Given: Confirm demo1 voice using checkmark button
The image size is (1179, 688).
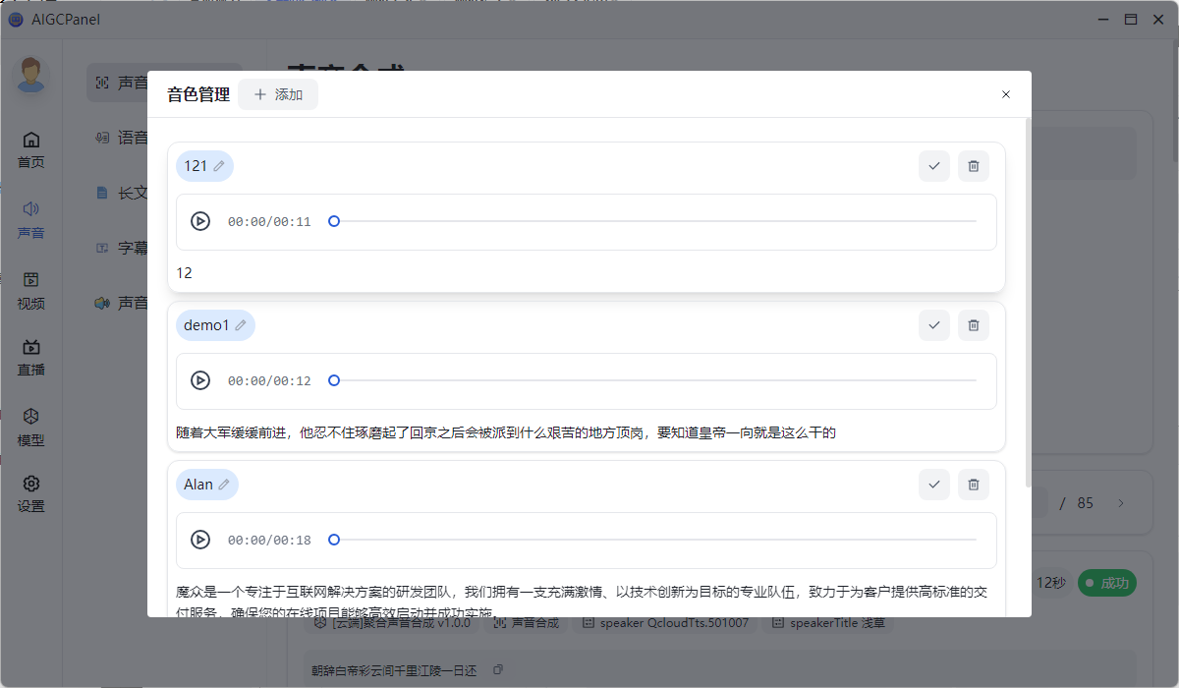Looking at the screenshot, I should click(x=933, y=325).
